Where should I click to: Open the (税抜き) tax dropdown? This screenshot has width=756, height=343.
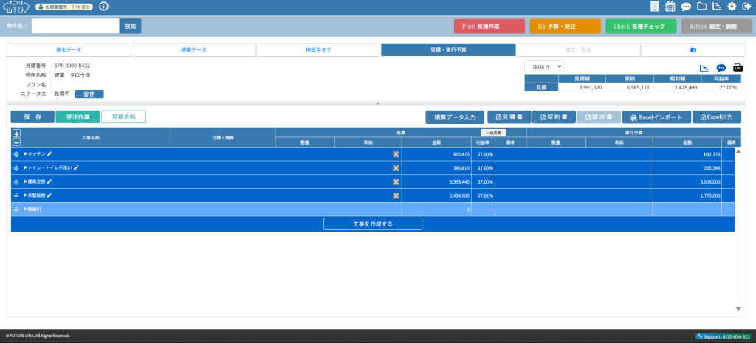click(x=544, y=66)
